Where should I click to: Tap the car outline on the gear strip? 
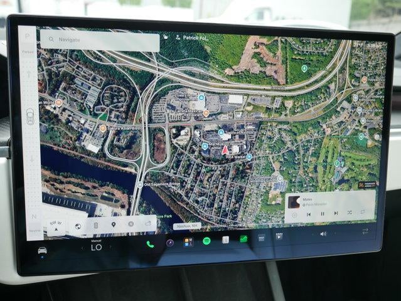pyautogui.click(x=30, y=117)
